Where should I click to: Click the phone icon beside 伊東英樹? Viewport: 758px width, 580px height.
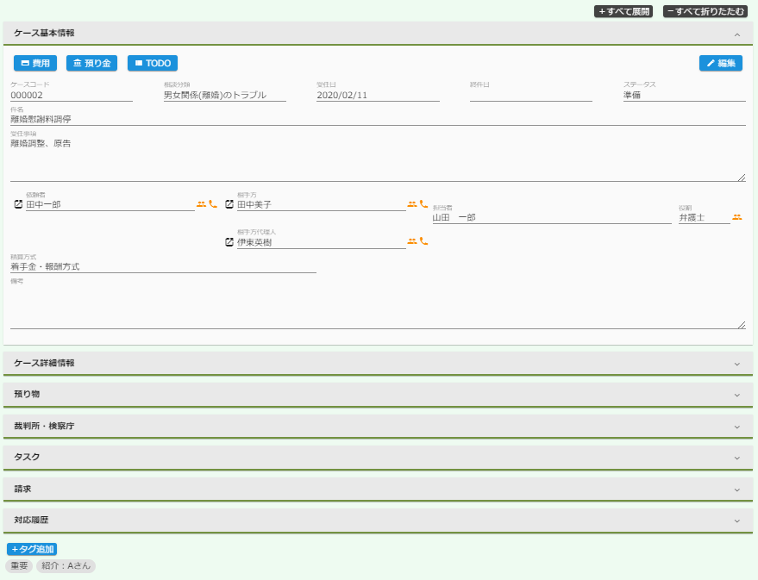423,241
